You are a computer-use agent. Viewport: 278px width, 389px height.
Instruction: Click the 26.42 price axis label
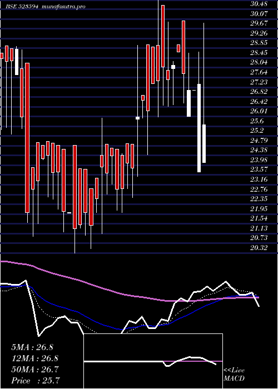click(259, 102)
